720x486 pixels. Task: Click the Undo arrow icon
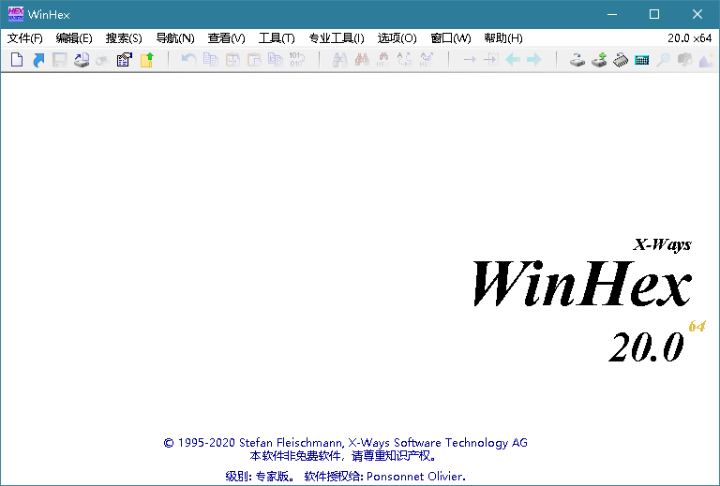188,60
